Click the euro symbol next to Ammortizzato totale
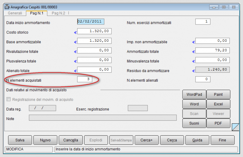Screen dimensions: 243x157 pos(193,52)
